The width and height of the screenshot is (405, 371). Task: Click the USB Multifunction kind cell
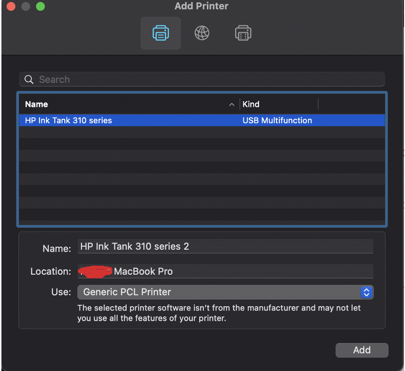coord(277,120)
